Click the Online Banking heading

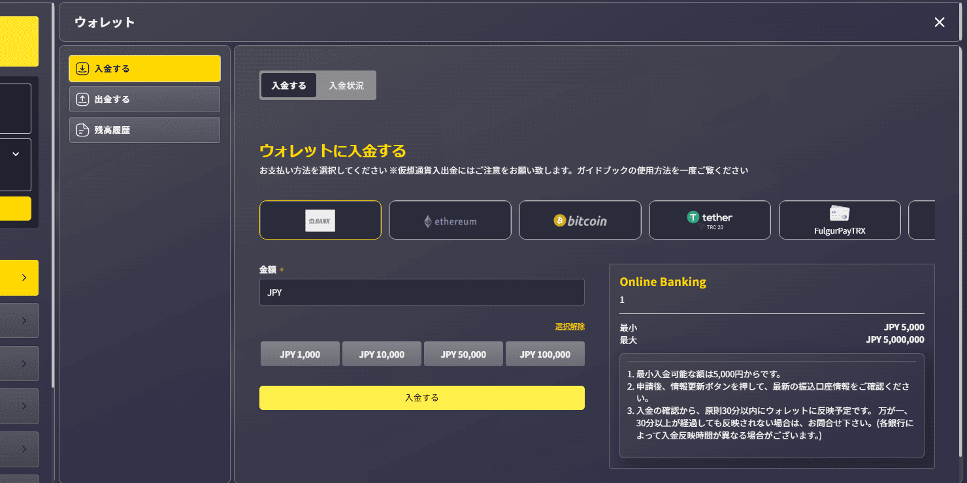(x=663, y=282)
